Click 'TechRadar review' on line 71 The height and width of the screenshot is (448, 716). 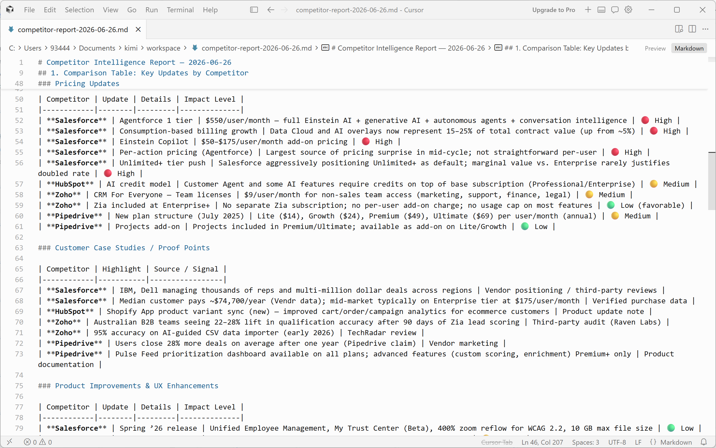(x=382, y=333)
